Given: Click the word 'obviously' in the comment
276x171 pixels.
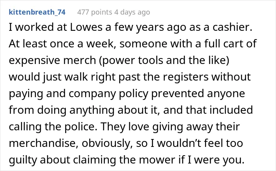Looking at the screenshot, I should pyautogui.click(x=106, y=143).
